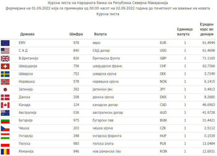Click the Japan flag icon
The height and width of the screenshot is (156, 217).
(5, 89)
